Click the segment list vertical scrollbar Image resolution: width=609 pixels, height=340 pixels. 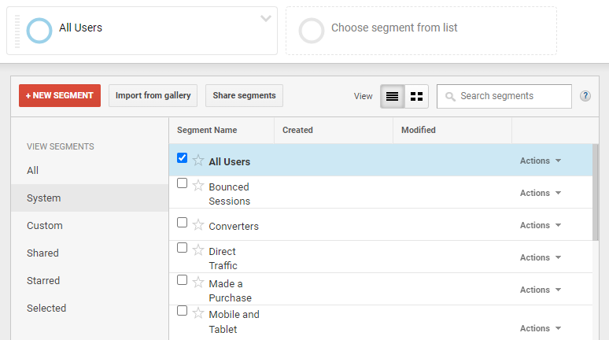point(595,193)
